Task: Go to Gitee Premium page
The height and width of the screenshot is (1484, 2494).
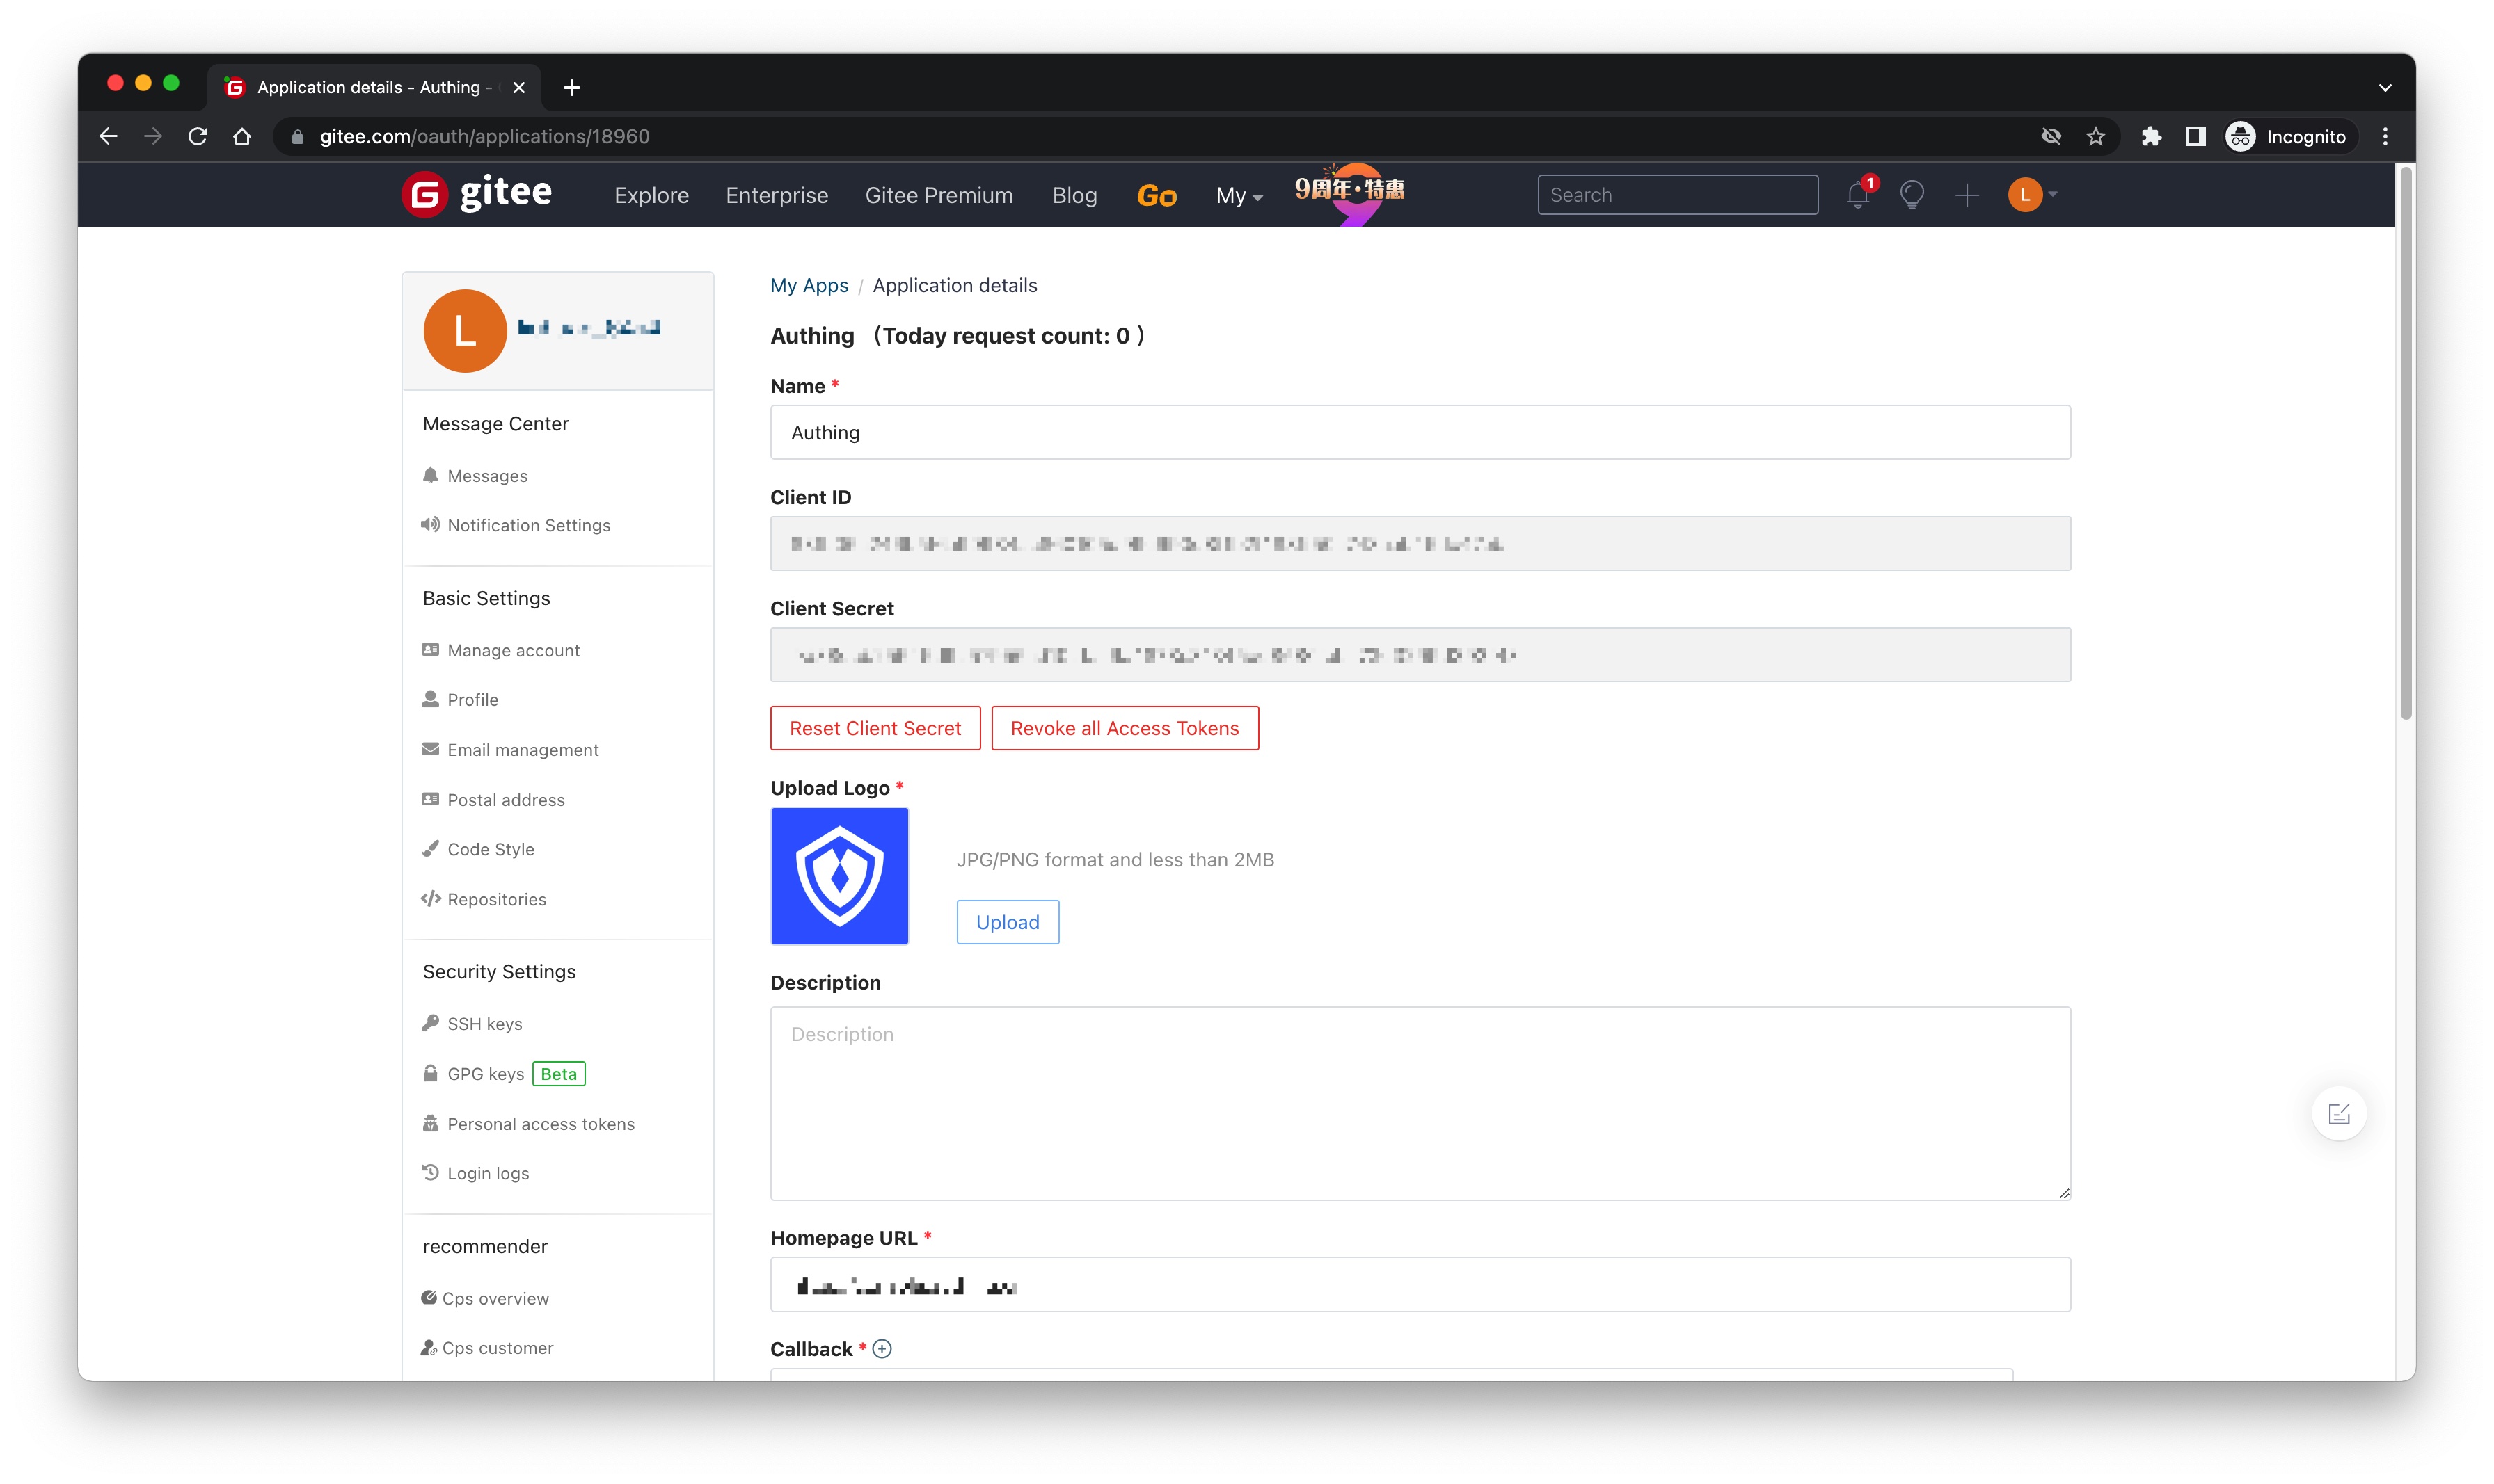Action: tap(938, 196)
